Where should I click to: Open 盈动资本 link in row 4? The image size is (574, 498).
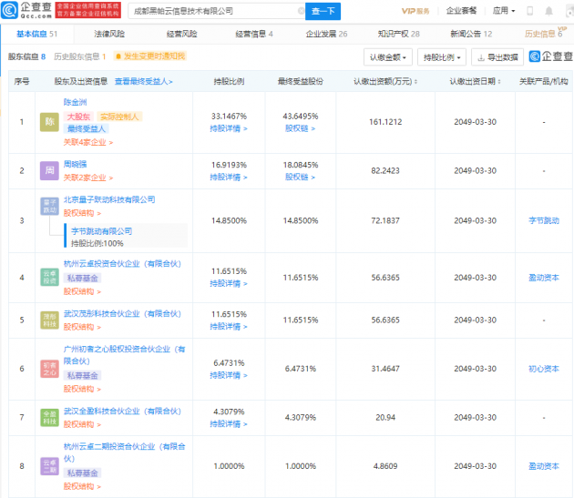click(544, 278)
